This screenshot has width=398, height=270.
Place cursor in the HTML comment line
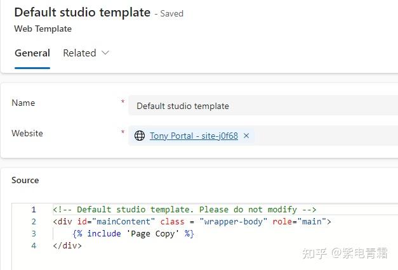pos(185,210)
